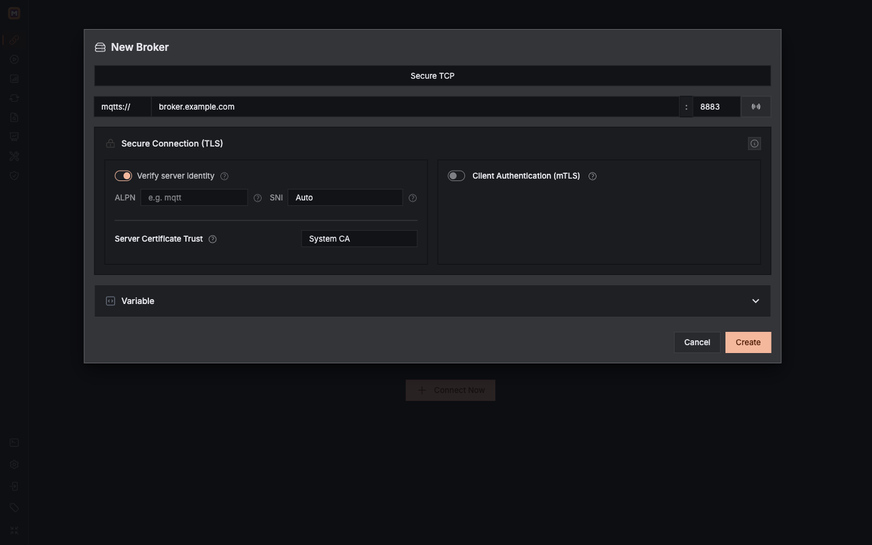
Task: Show help for Verify server identity
Action: pyautogui.click(x=225, y=176)
